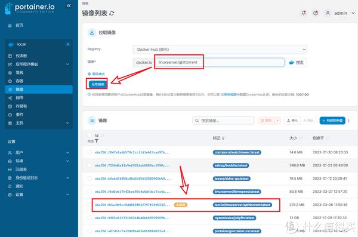Open notifications bell icon in header
The image size is (358, 237).
(x=304, y=13)
